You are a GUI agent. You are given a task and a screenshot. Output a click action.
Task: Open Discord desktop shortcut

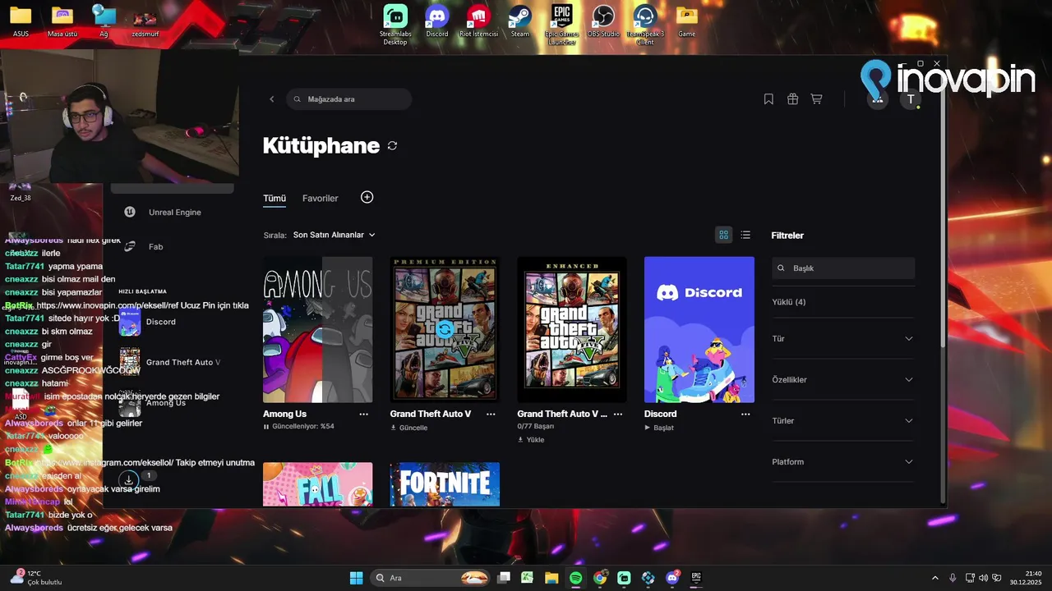[437, 21]
